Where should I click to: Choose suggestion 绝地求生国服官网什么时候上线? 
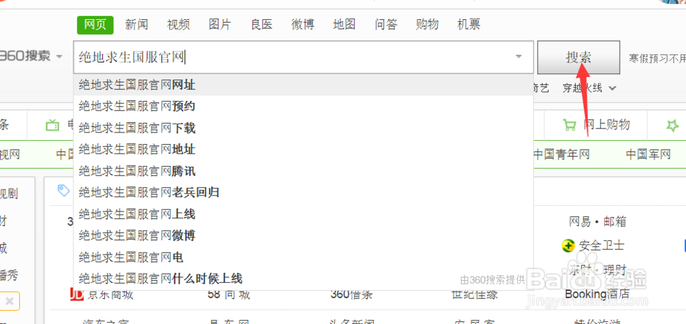[x=303, y=278]
